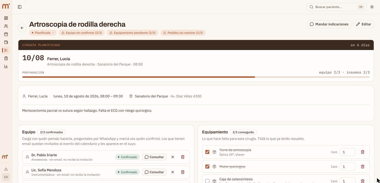
Task: Open the statistics chart icon in sidebar
Action: (6, 66)
